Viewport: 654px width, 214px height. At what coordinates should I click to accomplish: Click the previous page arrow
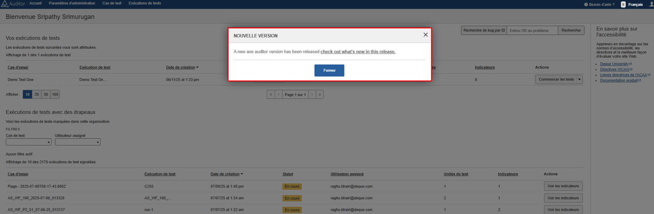tap(279, 95)
